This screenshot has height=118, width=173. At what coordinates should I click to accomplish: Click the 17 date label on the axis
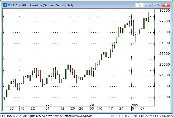tap(111, 109)
